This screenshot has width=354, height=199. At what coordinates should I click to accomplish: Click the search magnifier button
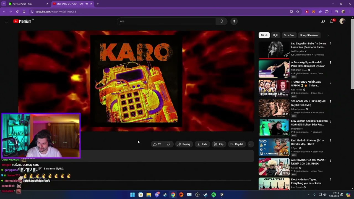[x=222, y=21]
